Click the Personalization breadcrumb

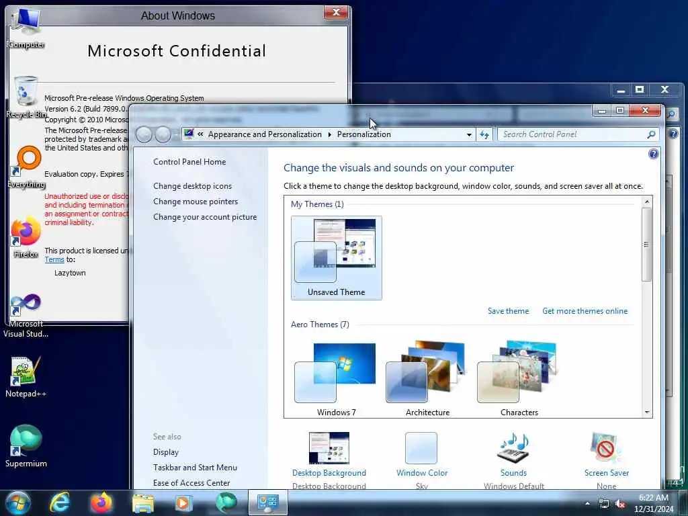coord(363,134)
